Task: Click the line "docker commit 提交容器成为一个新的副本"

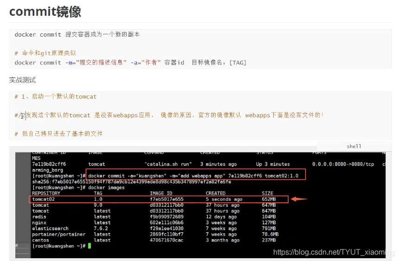Action: click(77, 34)
